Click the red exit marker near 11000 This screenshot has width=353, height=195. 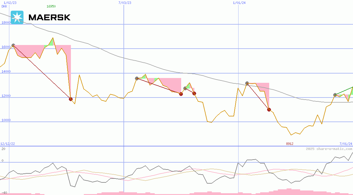click(269, 109)
